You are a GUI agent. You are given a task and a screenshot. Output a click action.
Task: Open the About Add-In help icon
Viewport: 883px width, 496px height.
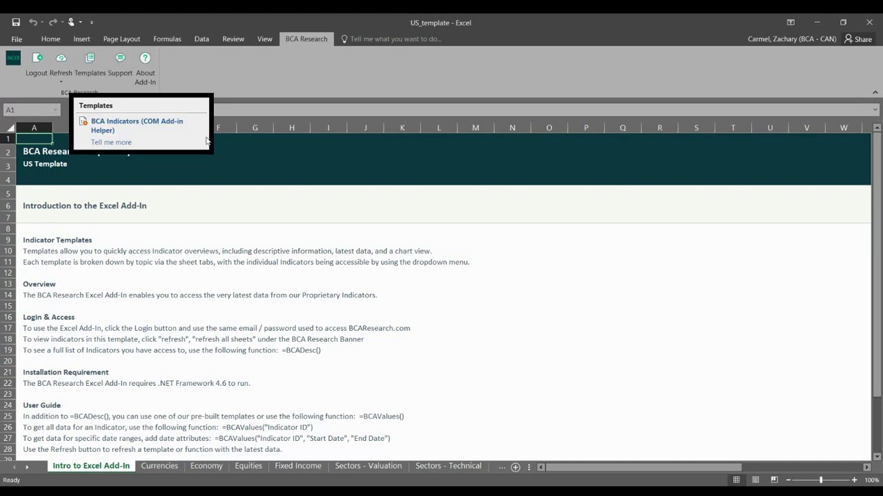pyautogui.click(x=145, y=59)
